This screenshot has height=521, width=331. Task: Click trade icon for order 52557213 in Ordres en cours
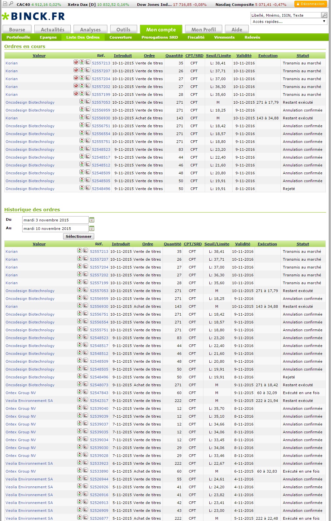pos(82,62)
